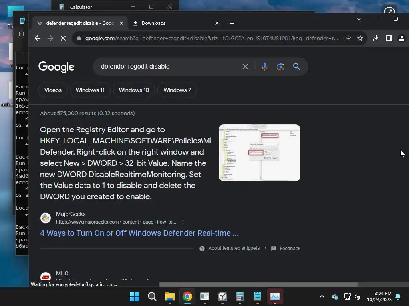Apply the Windows 11 filter chip
The width and height of the screenshot is (409, 306).
click(x=90, y=90)
